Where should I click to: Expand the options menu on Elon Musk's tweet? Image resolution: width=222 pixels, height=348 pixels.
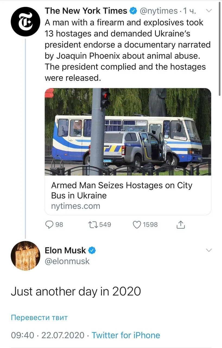(x=208, y=250)
